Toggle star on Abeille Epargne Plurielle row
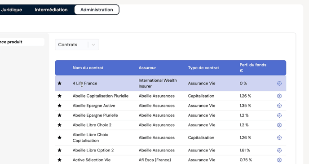The image size is (309, 164). tap(60, 115)
